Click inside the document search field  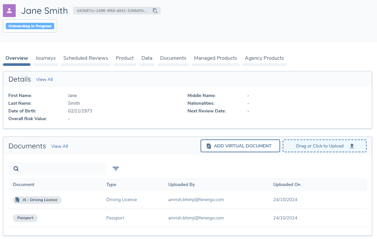pyautogui.click(x=58, y=168)
